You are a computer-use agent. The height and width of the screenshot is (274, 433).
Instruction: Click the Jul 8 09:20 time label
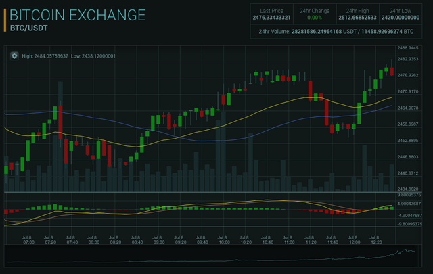pyautogui.click(x=181, y=239)
